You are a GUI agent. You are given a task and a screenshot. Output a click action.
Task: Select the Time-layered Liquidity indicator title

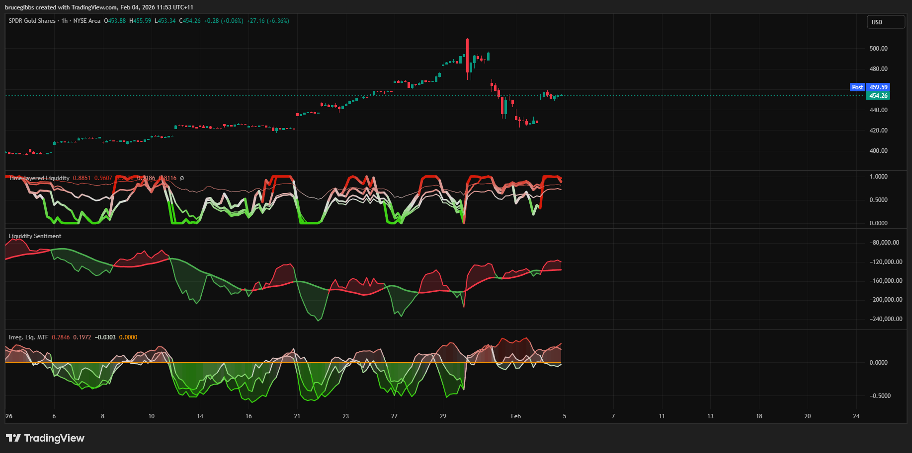[x=39, y=178]
